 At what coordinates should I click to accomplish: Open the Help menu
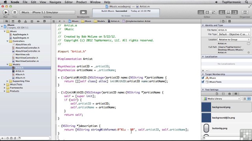pyautogui.click(x=107, y=2)
